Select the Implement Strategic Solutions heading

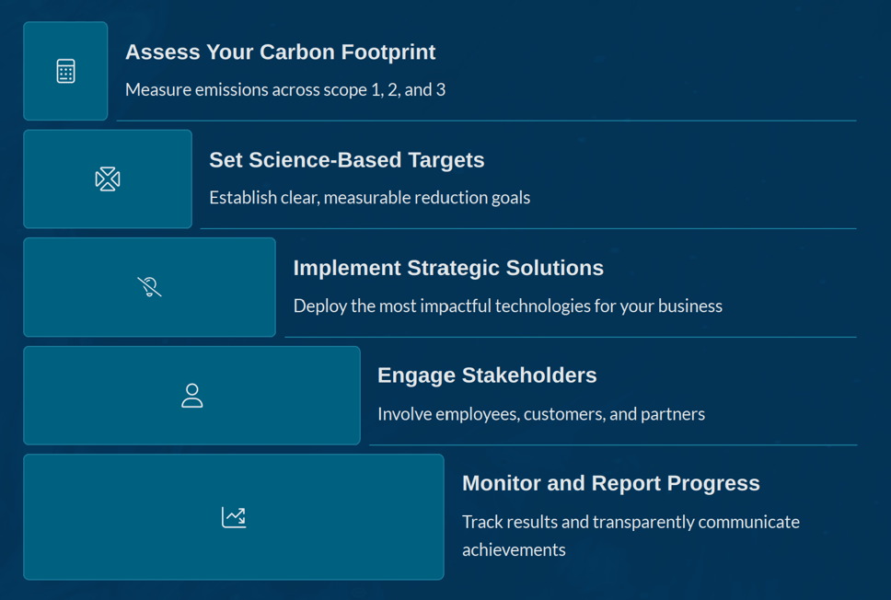[448, 268]
